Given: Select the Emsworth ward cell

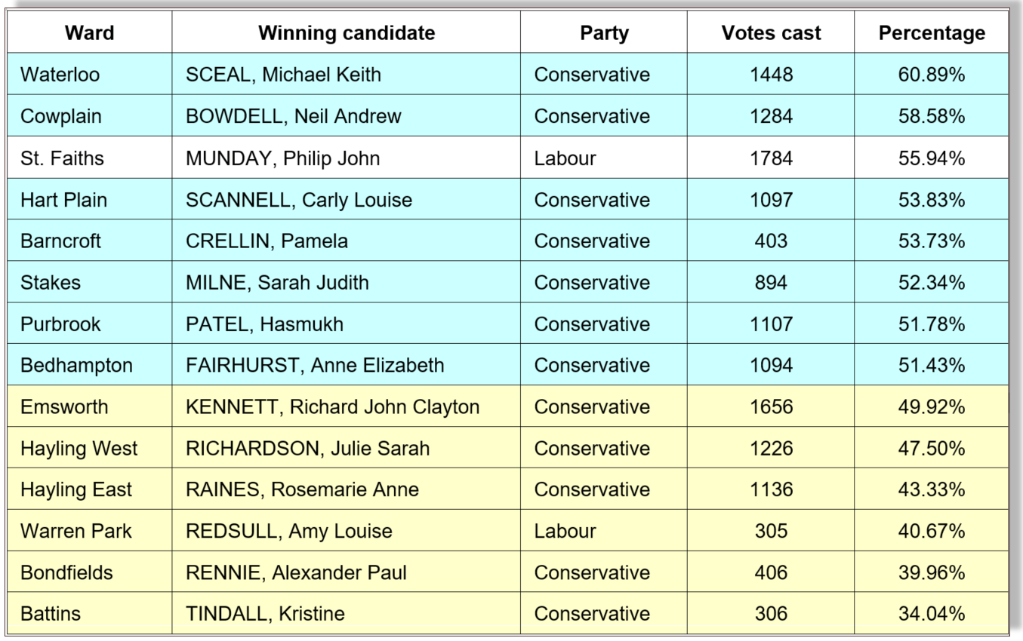Looking at the screenshot, I should (x=64, y=407).
